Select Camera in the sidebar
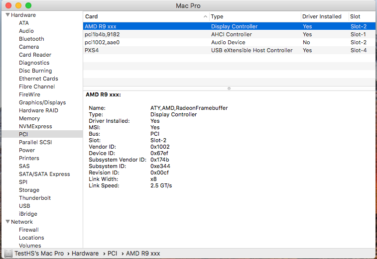 click(29, 47)
